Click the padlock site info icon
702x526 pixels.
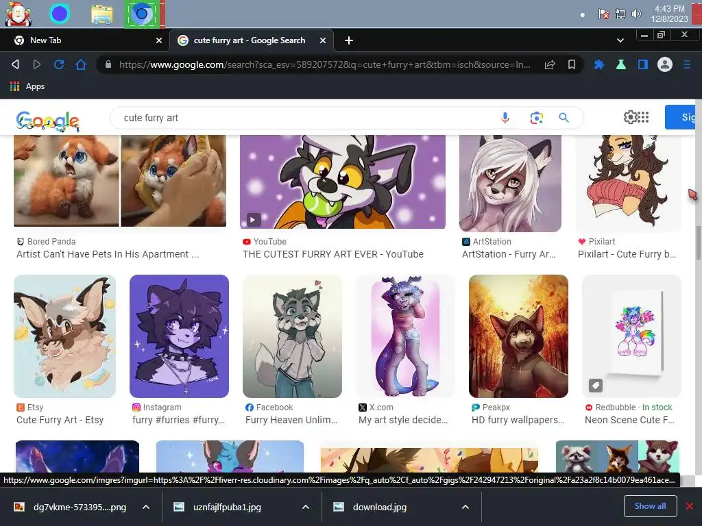click(108, 64)
